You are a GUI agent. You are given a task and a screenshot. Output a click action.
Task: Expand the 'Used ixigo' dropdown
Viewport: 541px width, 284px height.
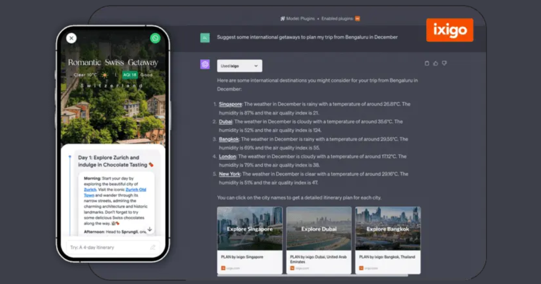[239, 66]
